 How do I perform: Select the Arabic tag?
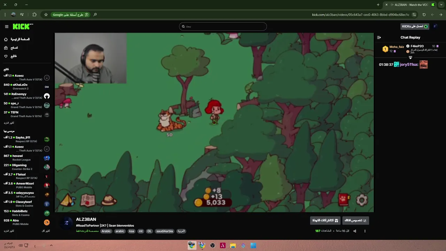click(x=106, y=231)
